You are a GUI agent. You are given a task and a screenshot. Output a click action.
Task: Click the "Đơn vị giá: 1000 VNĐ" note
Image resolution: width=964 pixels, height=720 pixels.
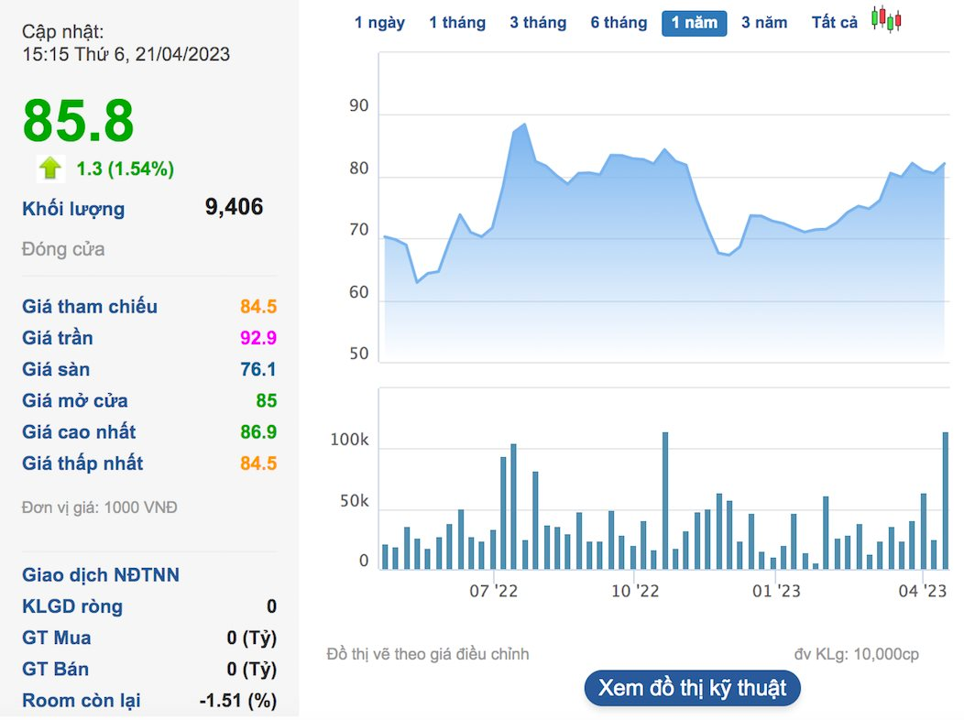coord(99,507)
